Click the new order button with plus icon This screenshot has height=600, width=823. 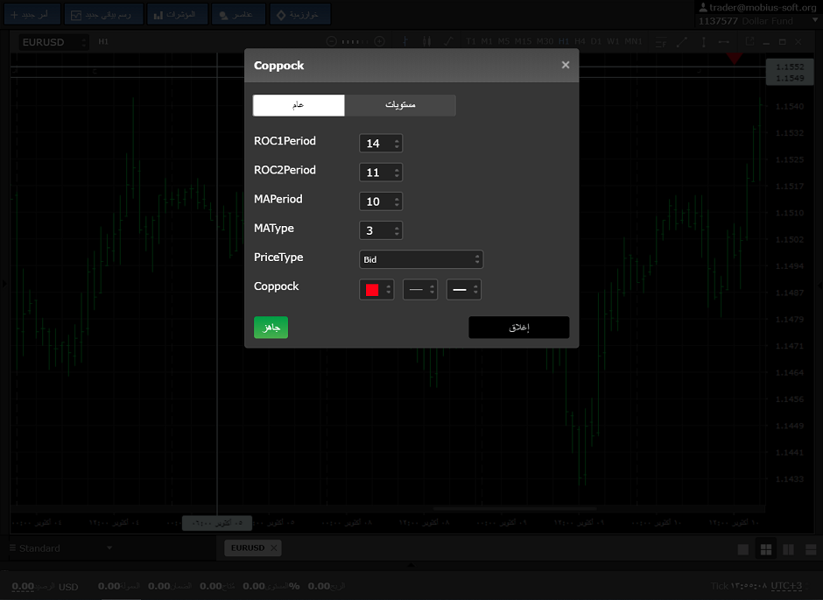pyautogui.click(x=32, y=14)
